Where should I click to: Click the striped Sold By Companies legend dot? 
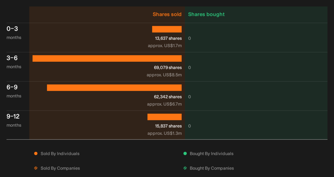pos(36,168)
